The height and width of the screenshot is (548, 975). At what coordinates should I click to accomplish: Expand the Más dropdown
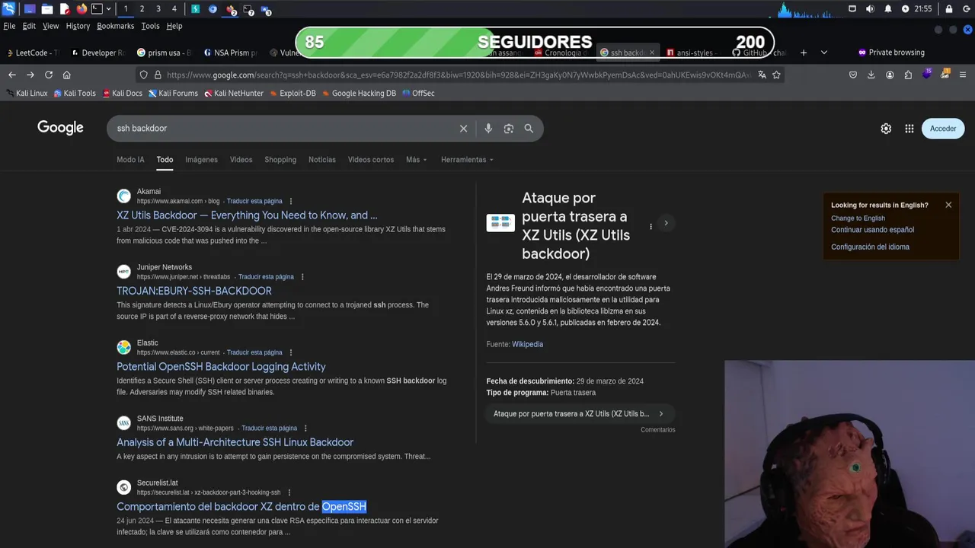click(416, 160)
